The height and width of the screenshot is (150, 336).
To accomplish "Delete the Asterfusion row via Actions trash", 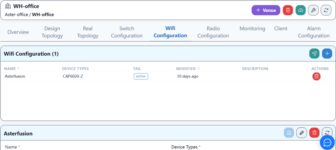I will [x=316, y=76].
